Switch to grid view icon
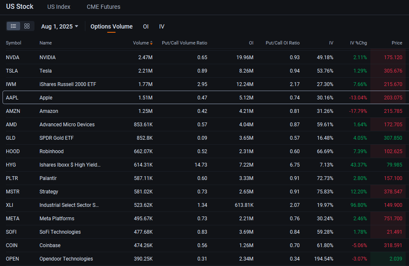This screenshot has width=409, height=266. click(x=27, y=26)
